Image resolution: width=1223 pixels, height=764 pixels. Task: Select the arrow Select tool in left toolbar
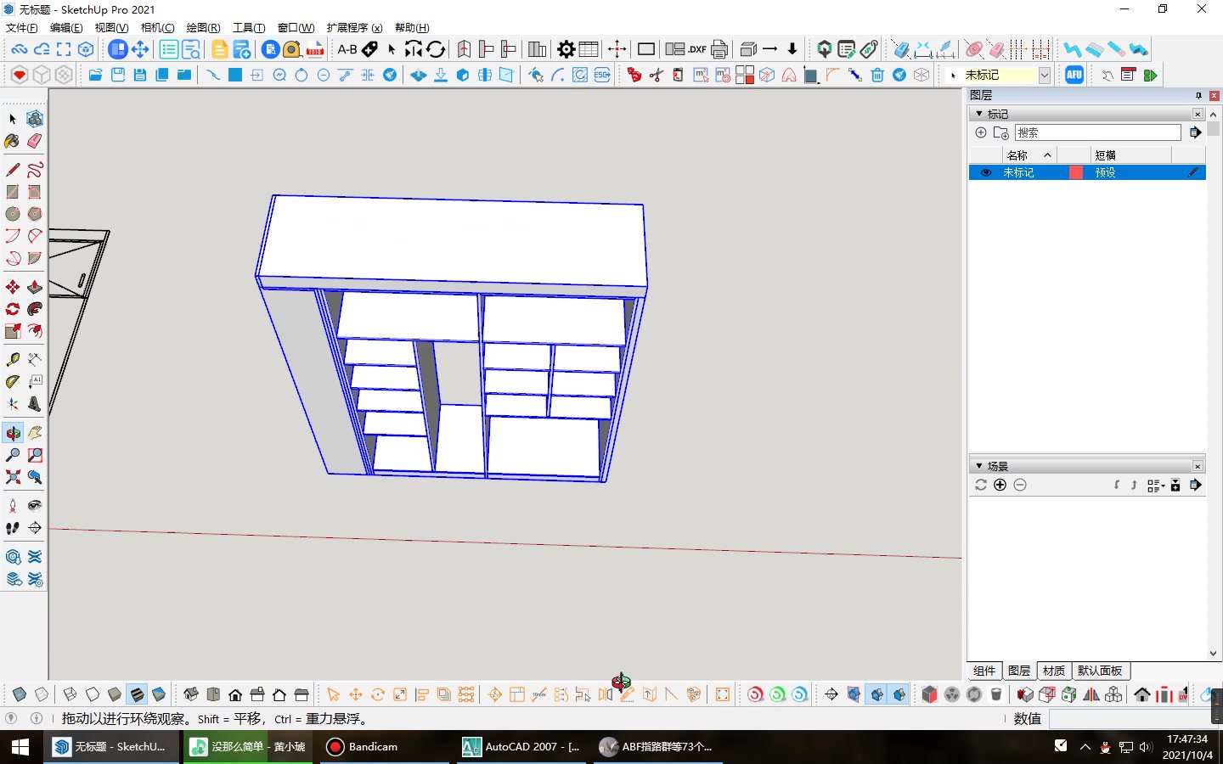[x=13, y=119]
